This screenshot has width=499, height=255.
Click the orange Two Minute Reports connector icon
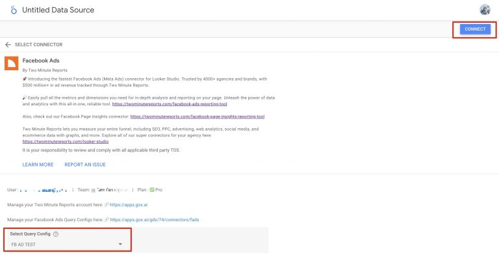[x=12, y=63]
